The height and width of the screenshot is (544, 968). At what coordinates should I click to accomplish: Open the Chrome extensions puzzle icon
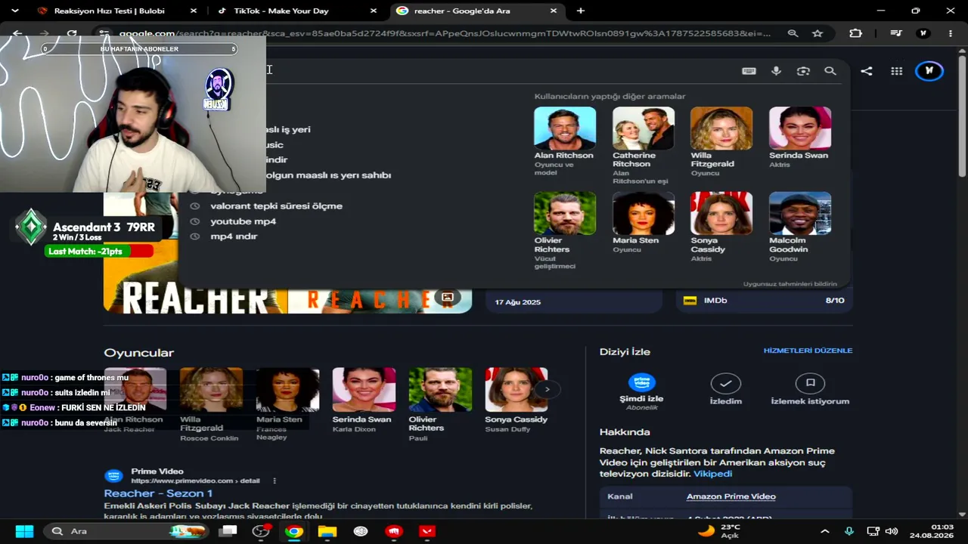856,33
